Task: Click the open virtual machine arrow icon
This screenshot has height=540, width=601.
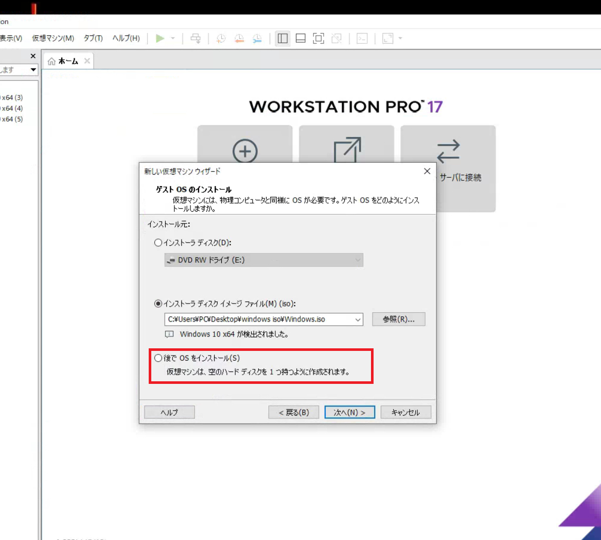Action: point(347,149)
